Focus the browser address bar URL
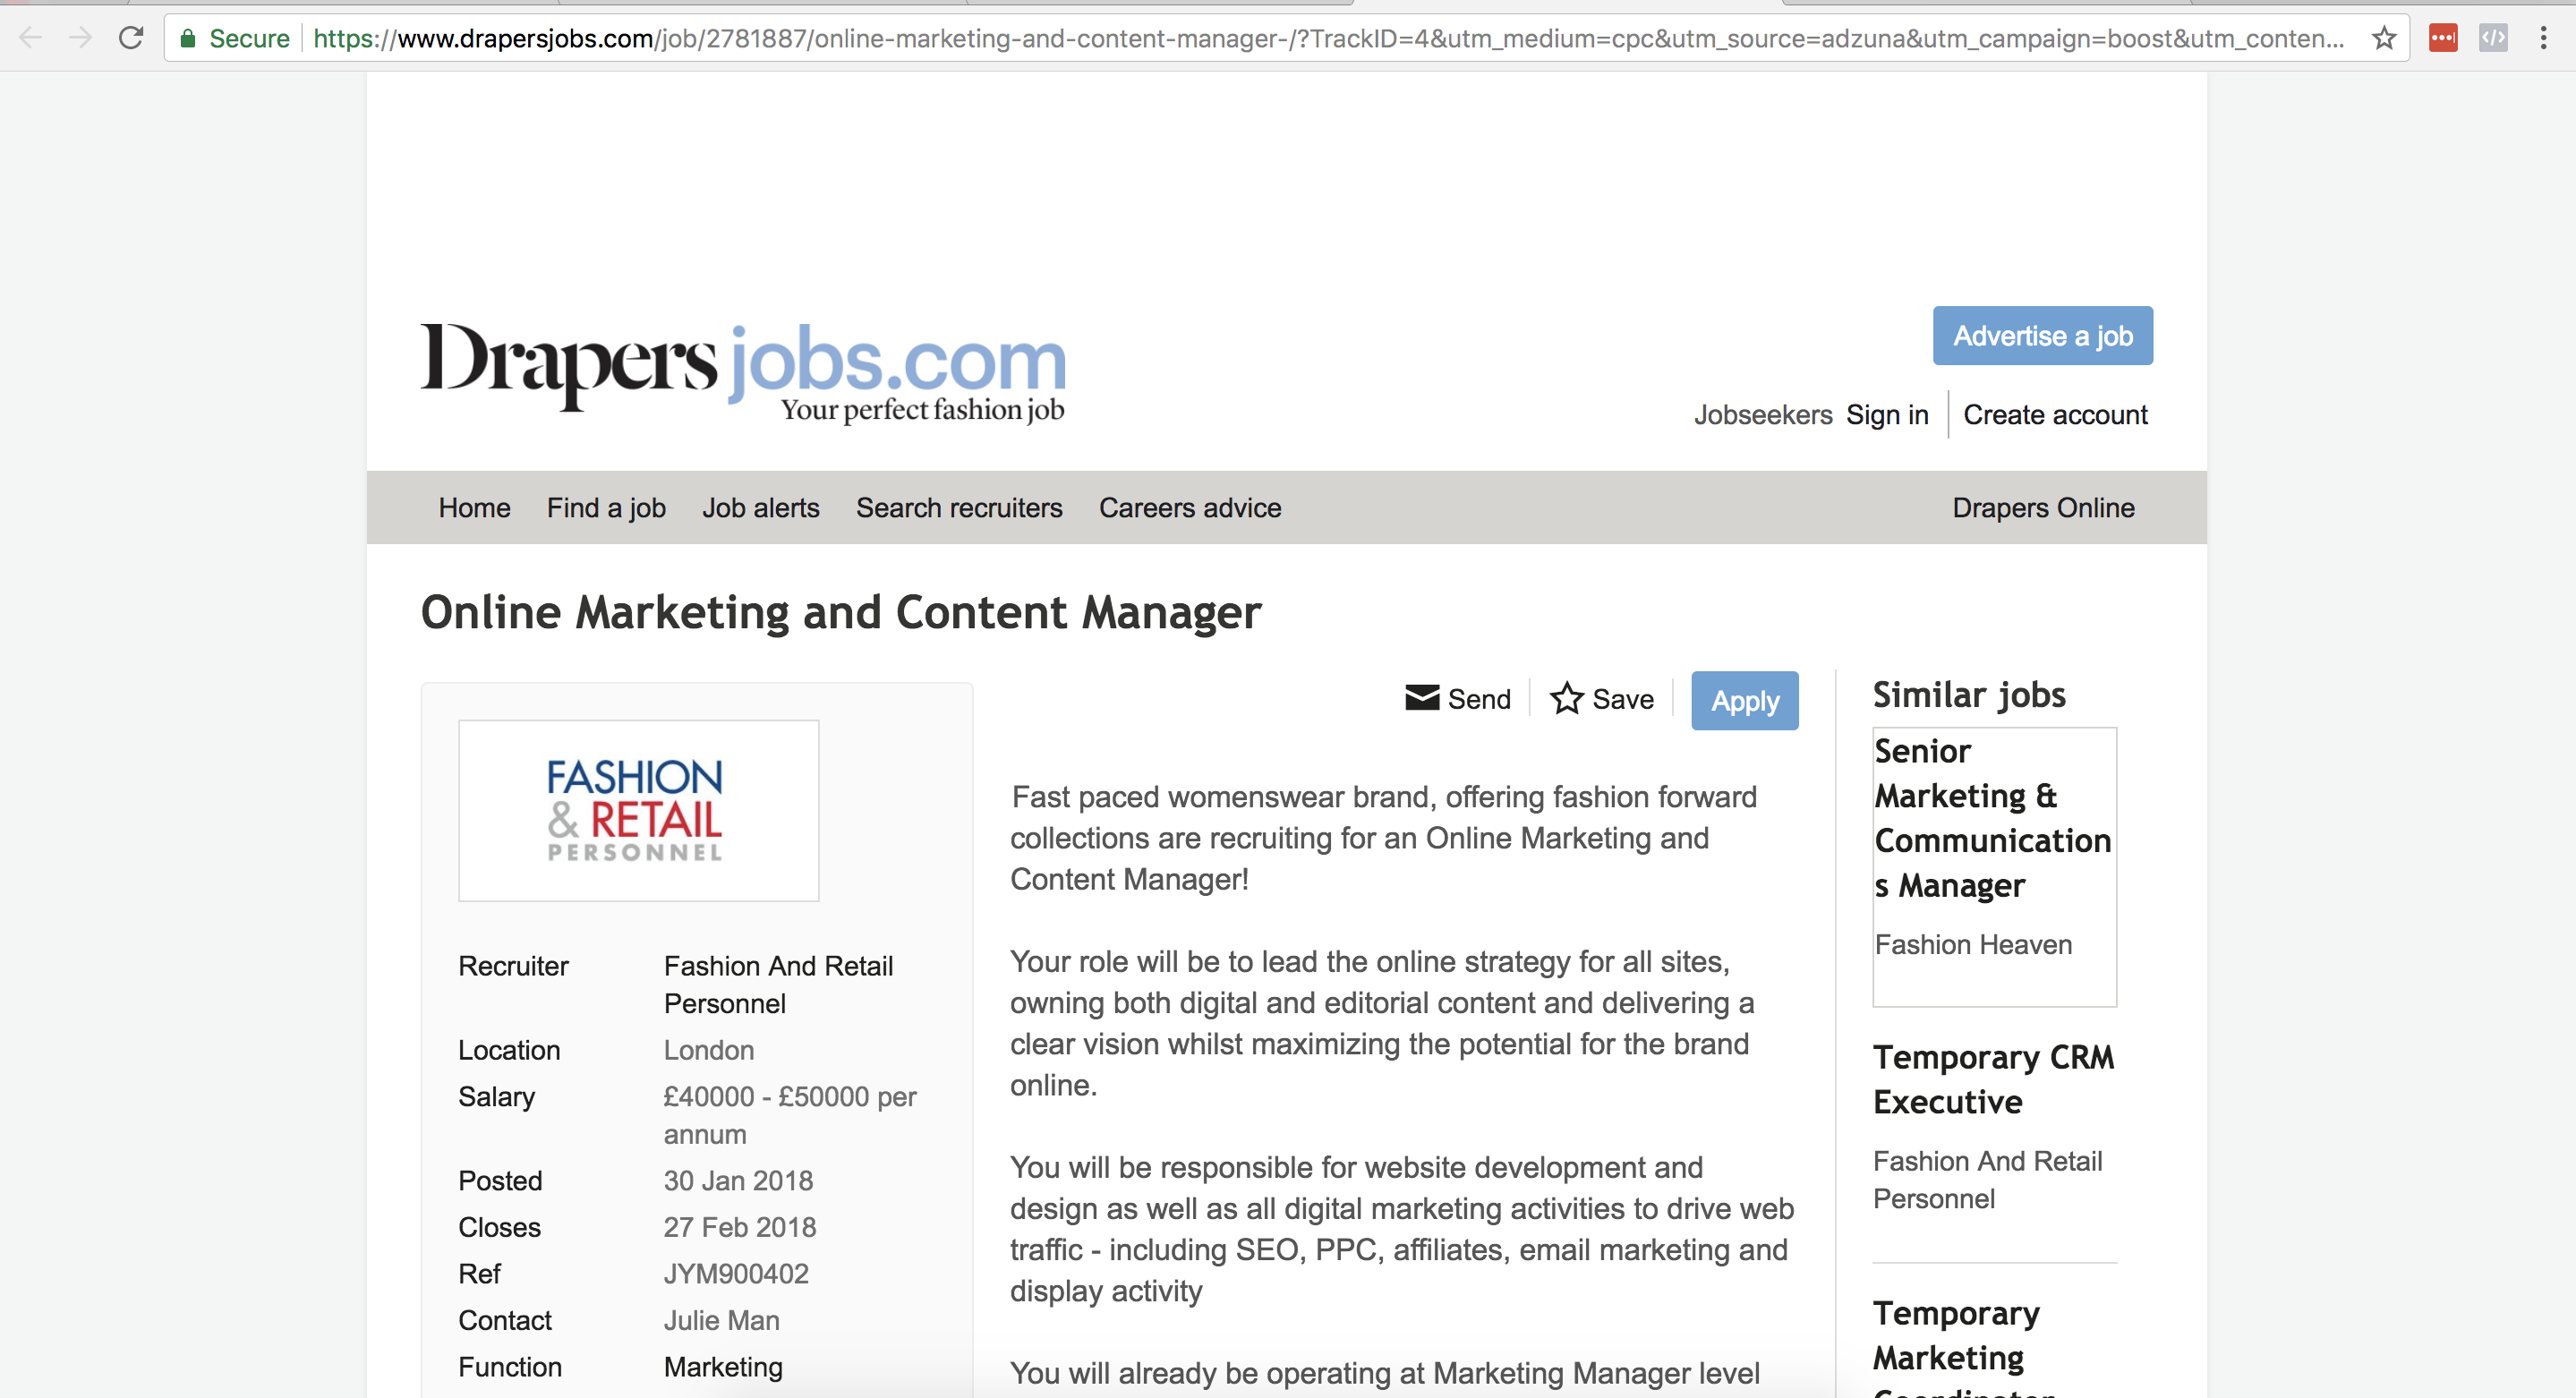 pos(1328,38)
